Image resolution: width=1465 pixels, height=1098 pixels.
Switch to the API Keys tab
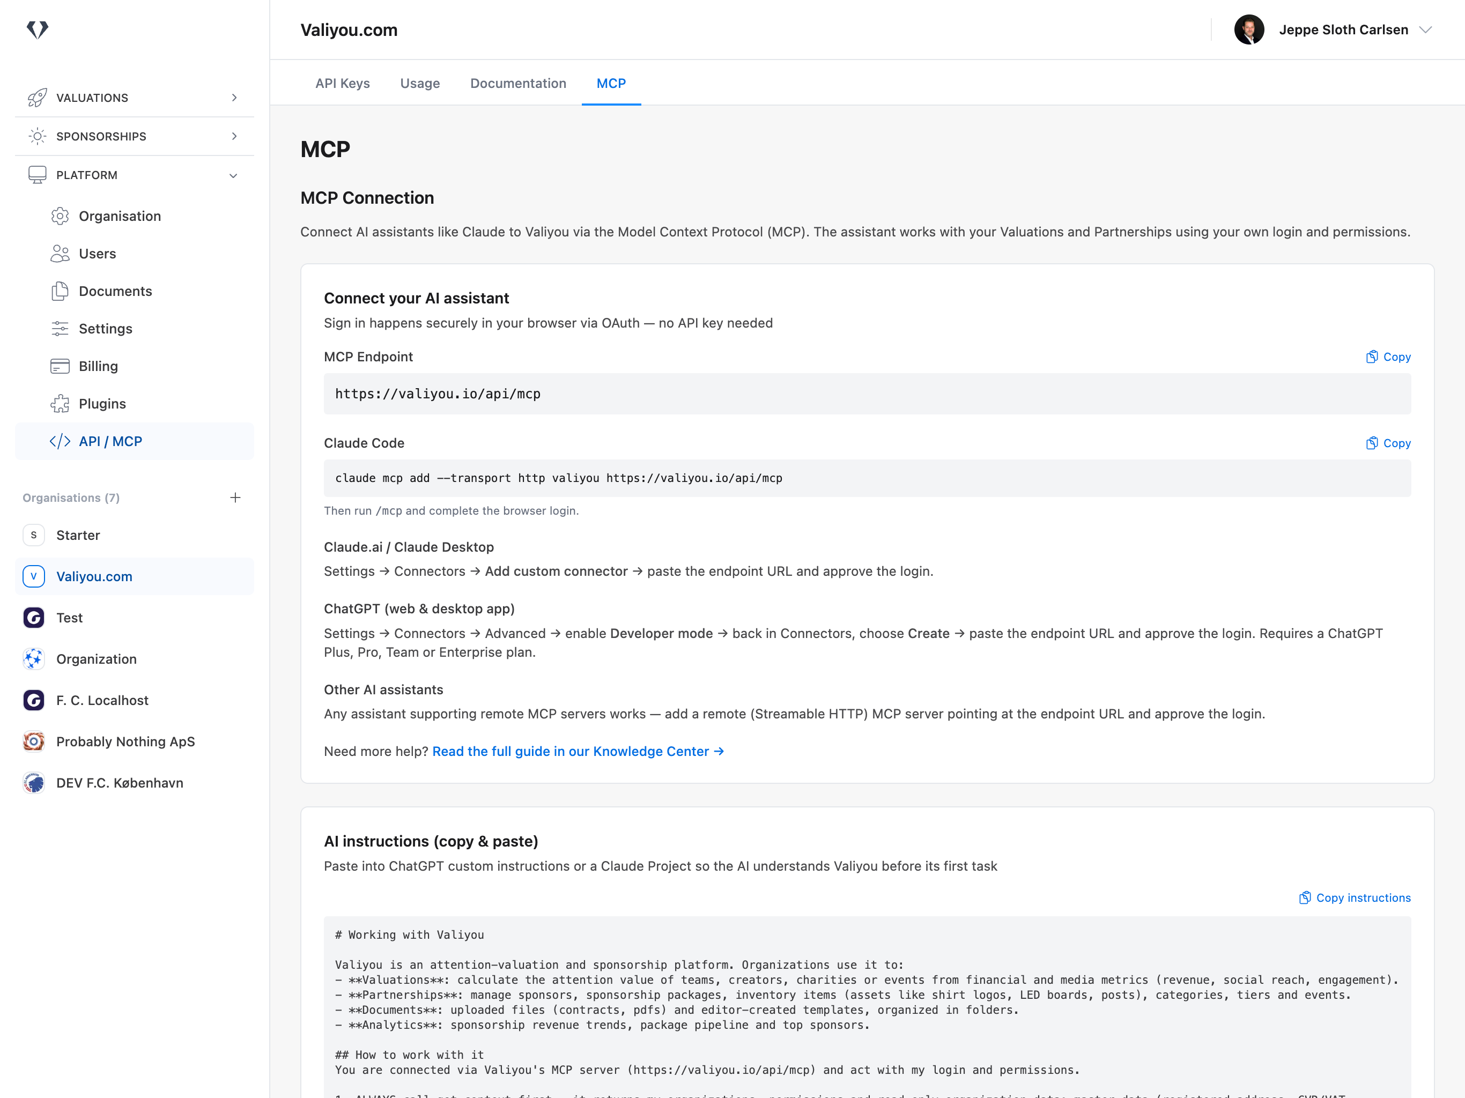(x=343, y=84)
